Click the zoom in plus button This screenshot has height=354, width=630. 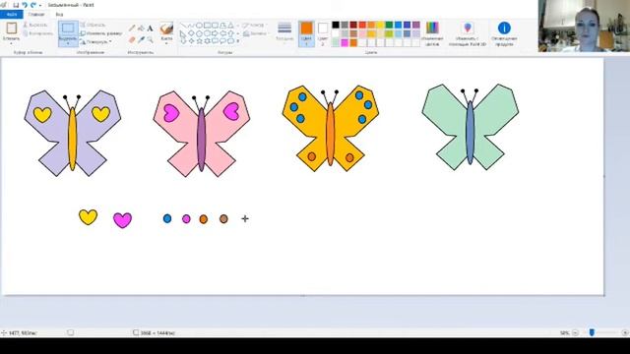(x=625, y=332)
